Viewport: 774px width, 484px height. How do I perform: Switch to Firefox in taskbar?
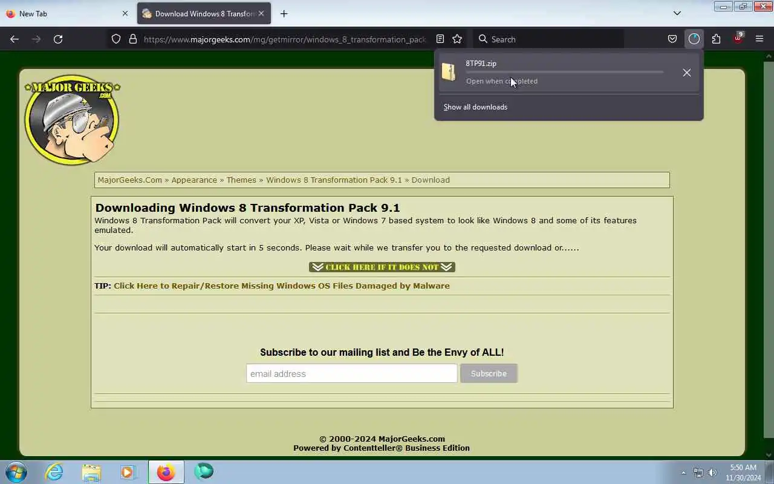pyautogui.click(x=166, y=472)
